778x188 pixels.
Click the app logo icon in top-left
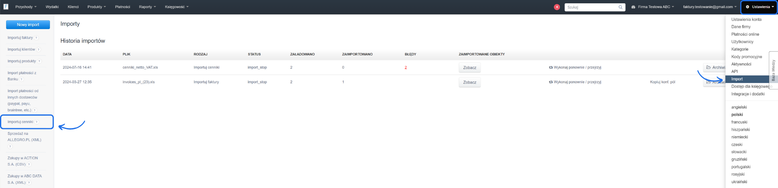click(x=6, y=7)
